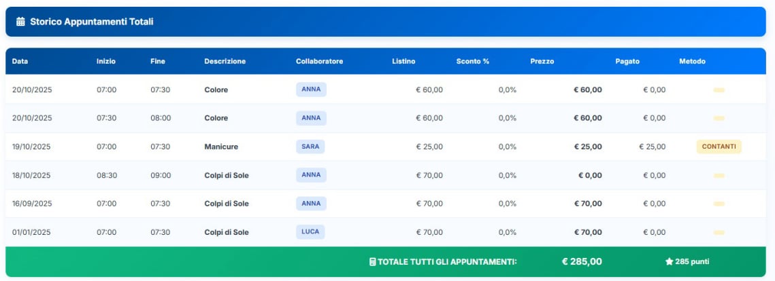Click the € 285,00 total amount
Image resolution: width=775 pixels, height=281 pixels.
pos(582,262)
